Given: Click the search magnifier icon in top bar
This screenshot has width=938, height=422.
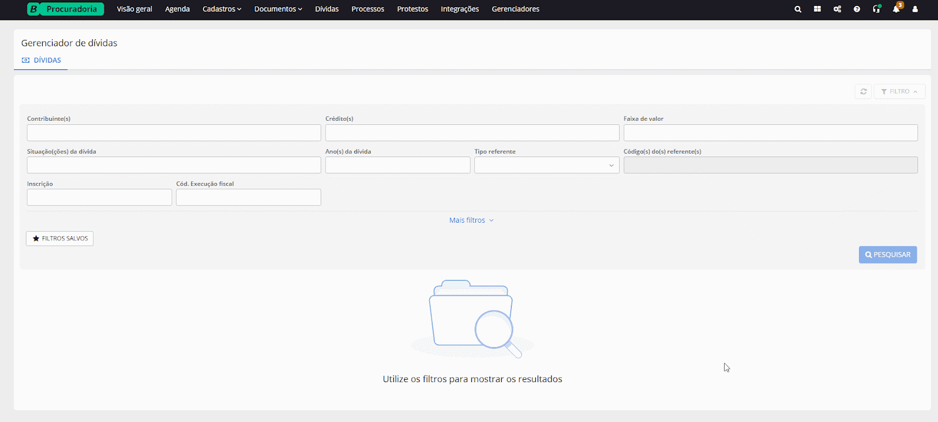Looking at the screenshot, I should [798, 9].
